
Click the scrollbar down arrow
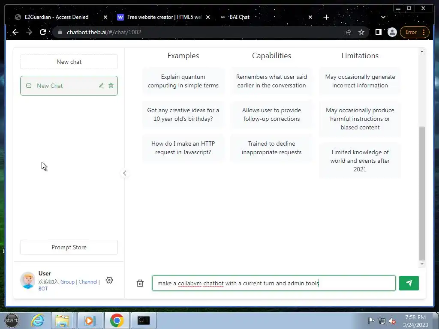tap(422, 264)
